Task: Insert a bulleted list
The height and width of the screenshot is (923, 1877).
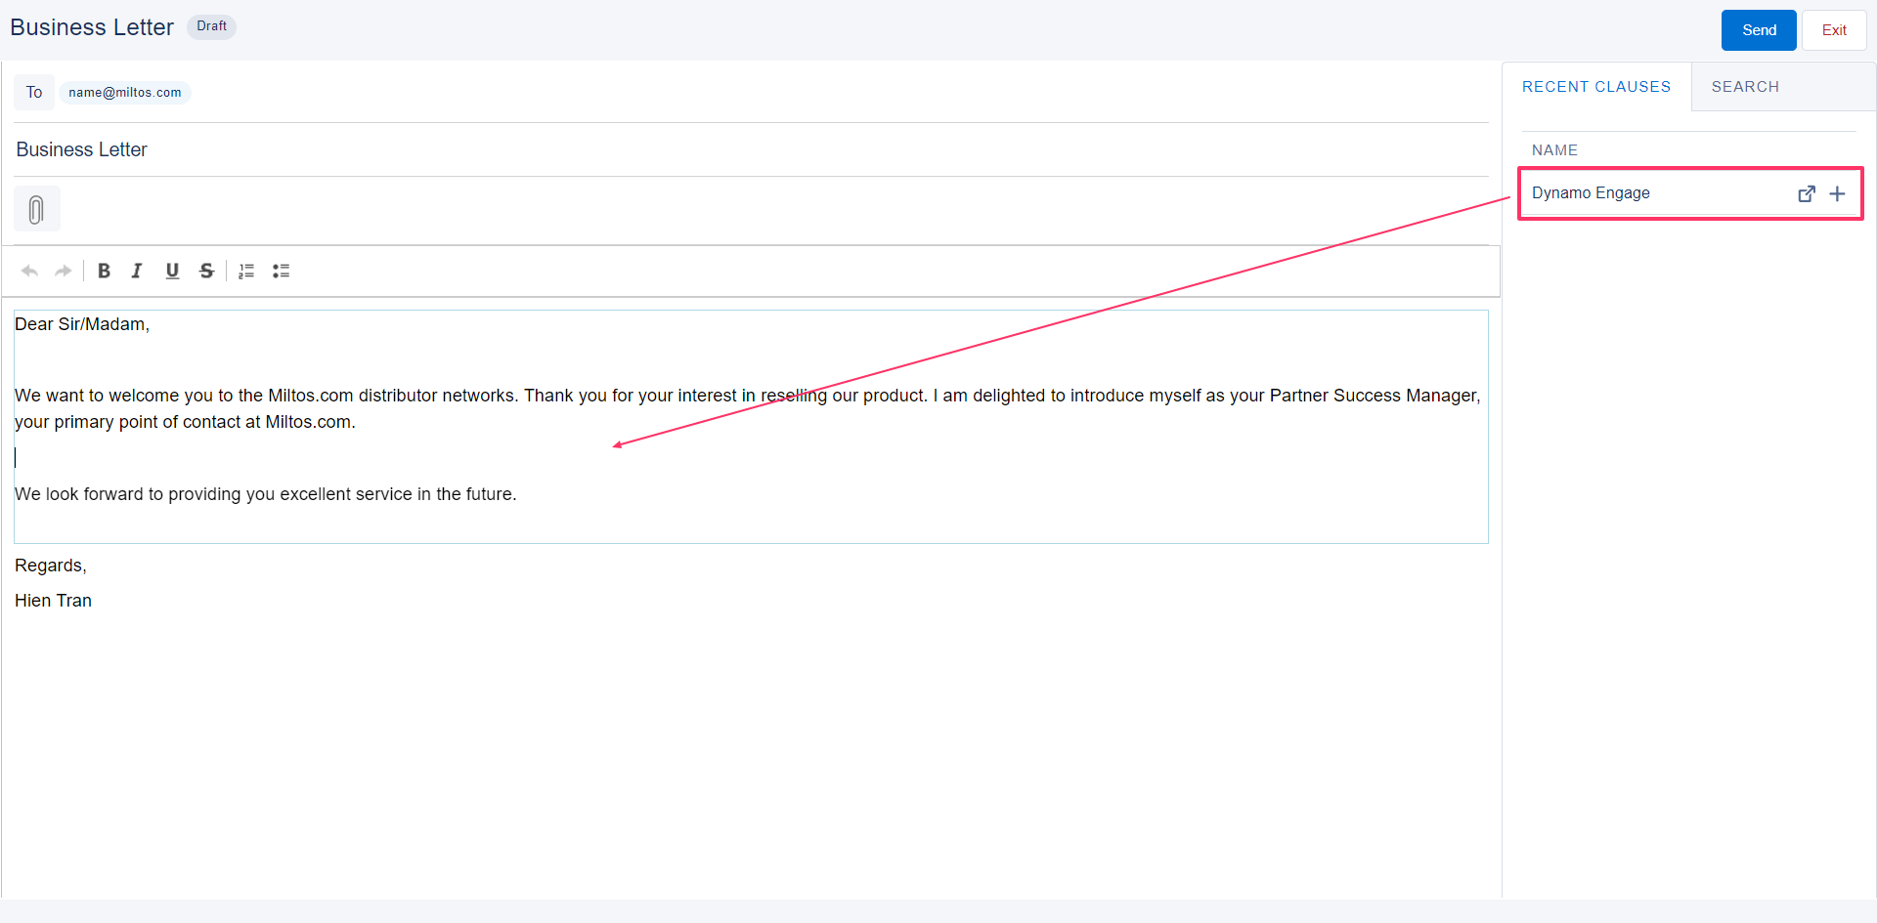Action: click(x=282, y=271)
